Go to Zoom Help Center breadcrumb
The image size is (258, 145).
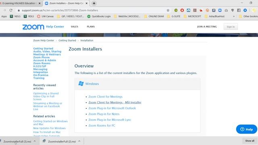coord(44,40)
